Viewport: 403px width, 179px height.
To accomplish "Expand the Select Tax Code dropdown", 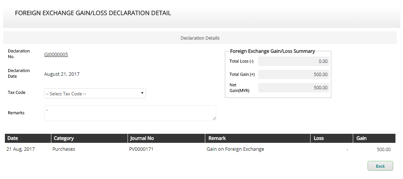I will (95, 93).
